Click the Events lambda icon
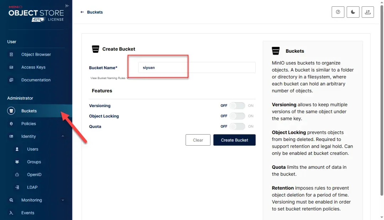This screenshot has width=384, height=220. pyautogui.click(x=11, y=213)
